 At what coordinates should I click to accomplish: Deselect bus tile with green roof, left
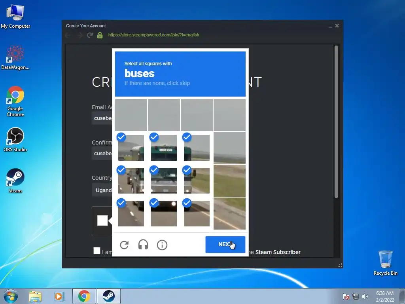tap(131, 148)
